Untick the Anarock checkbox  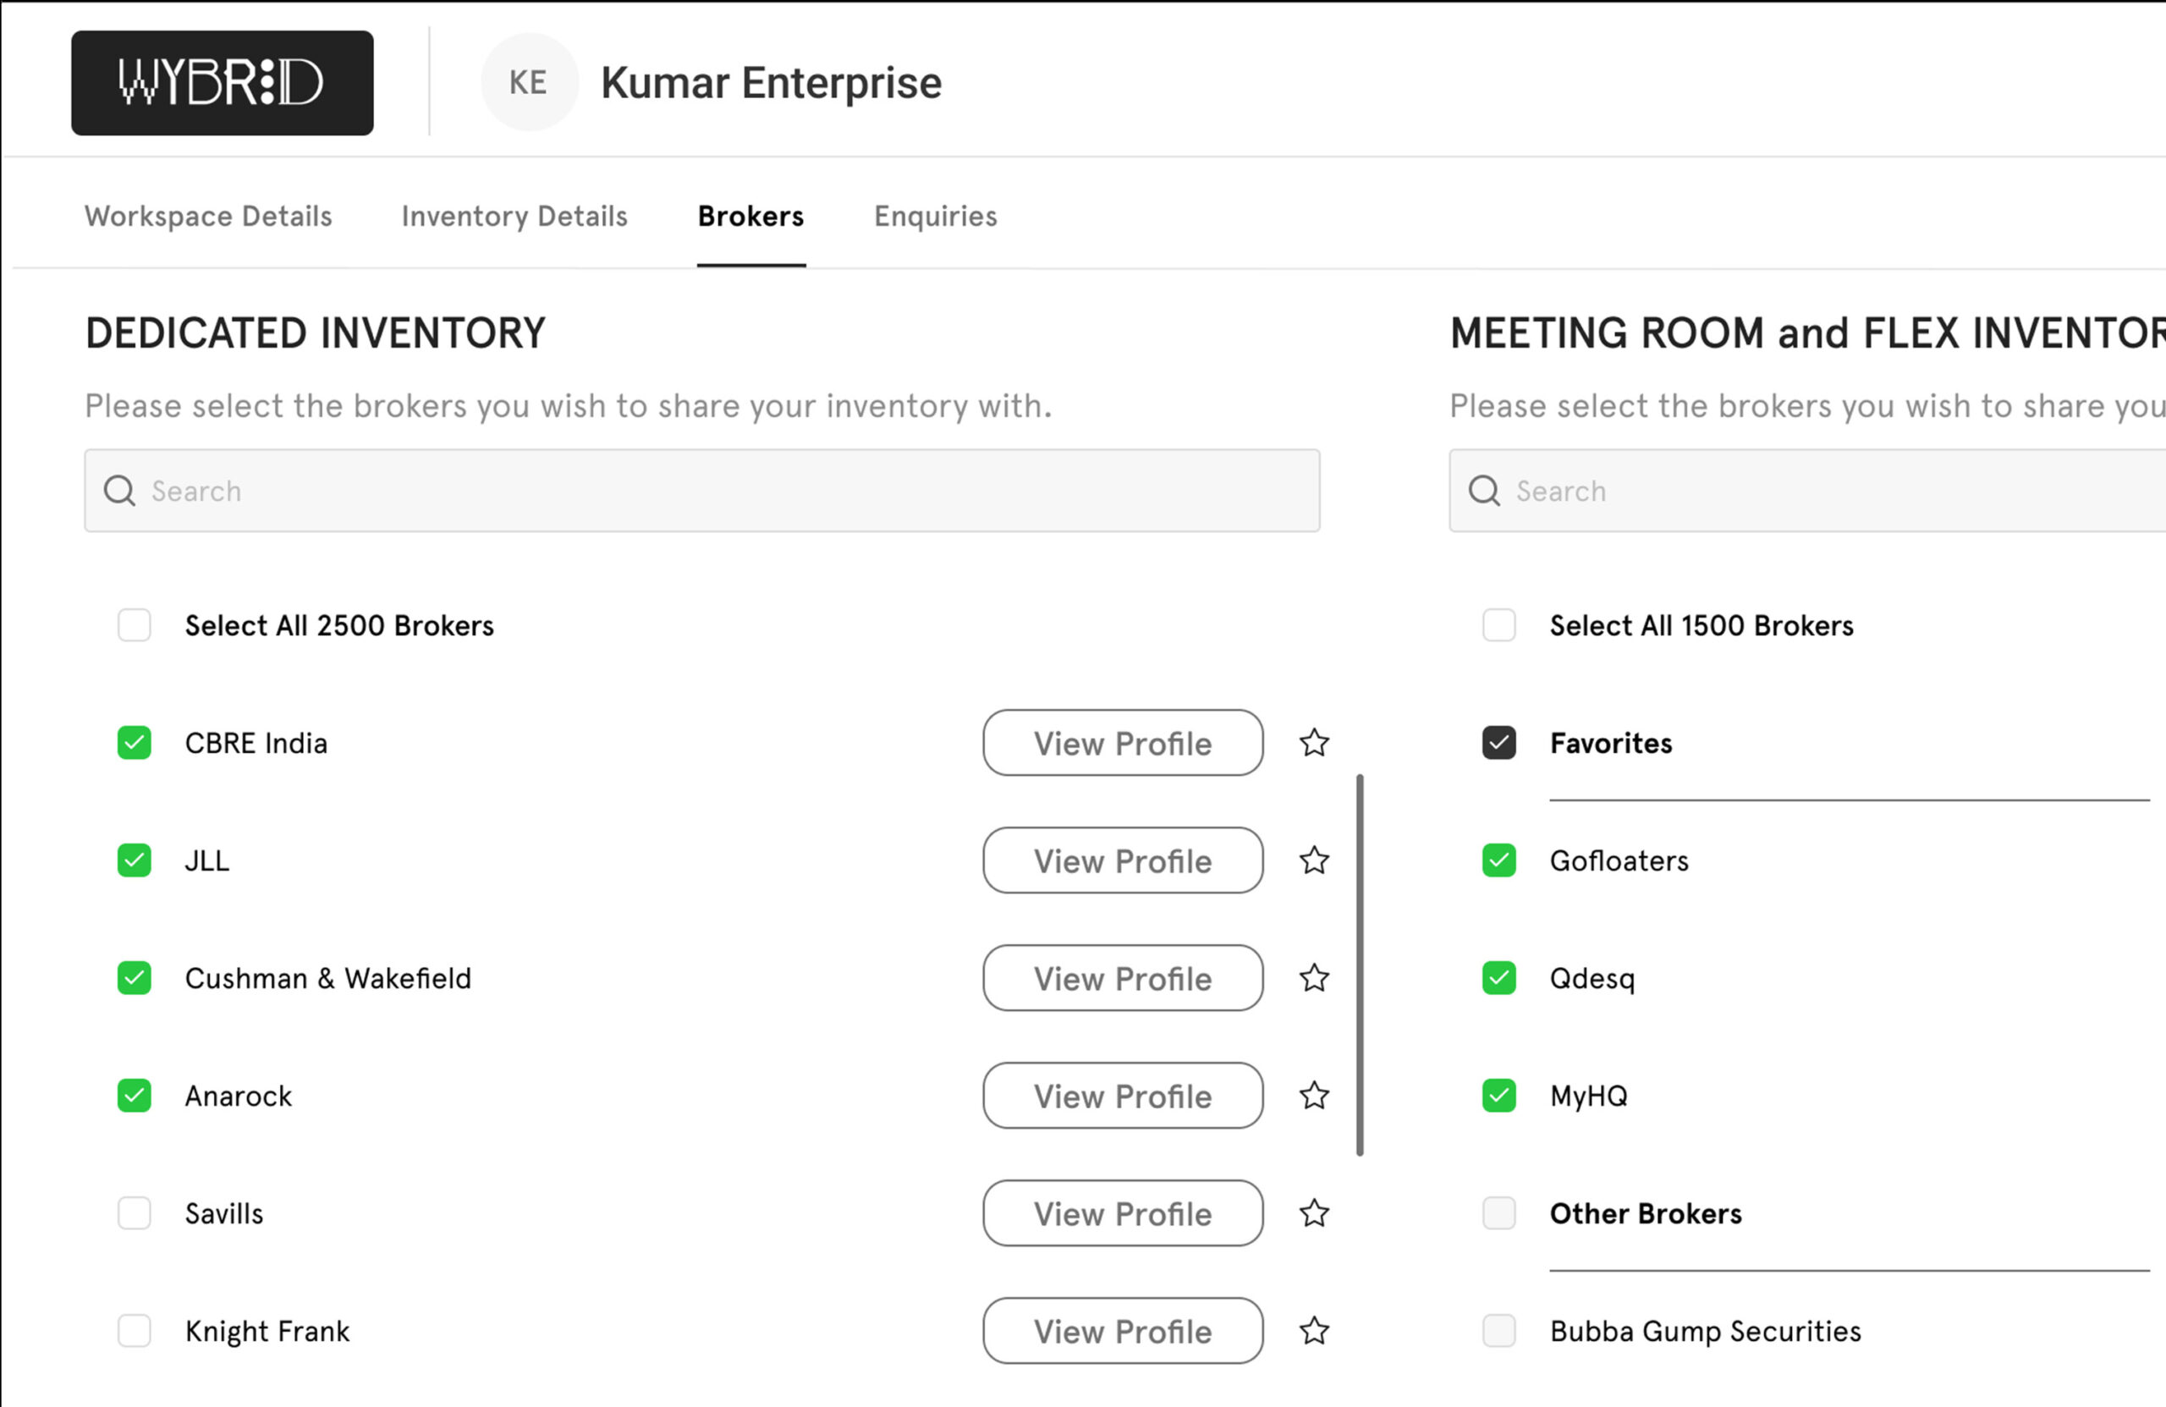pos(135,1095)
